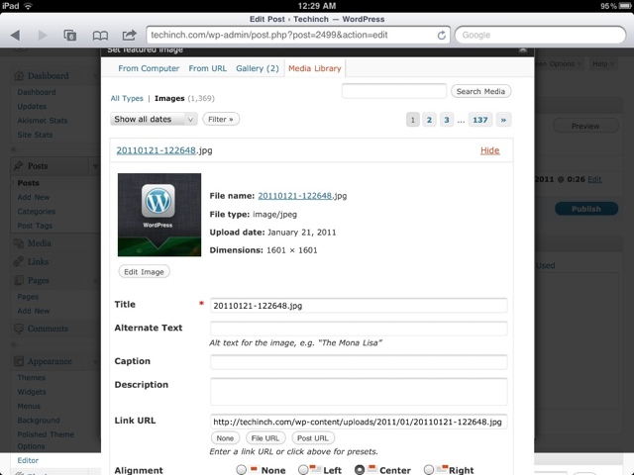This screenshot has width=634, height=475.
Task: Focus the Caption input field
Action: point(359,362)
